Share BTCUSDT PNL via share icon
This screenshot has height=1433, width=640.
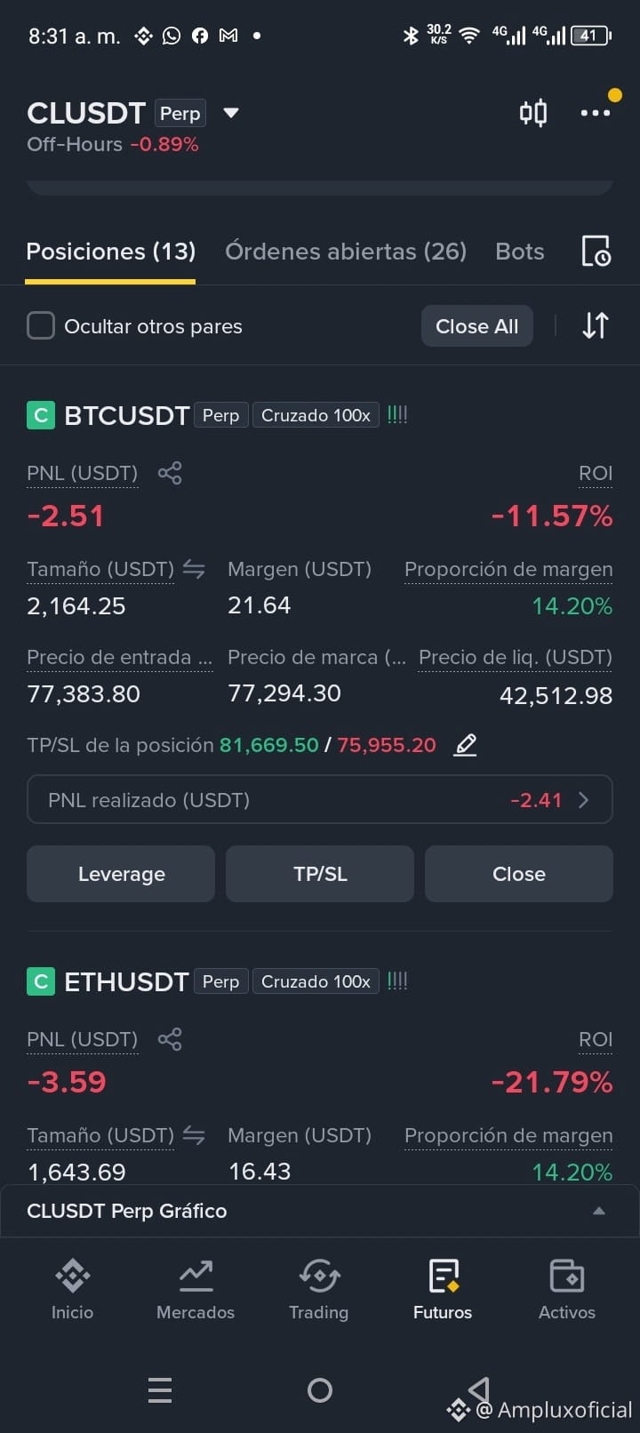(170, 473)
